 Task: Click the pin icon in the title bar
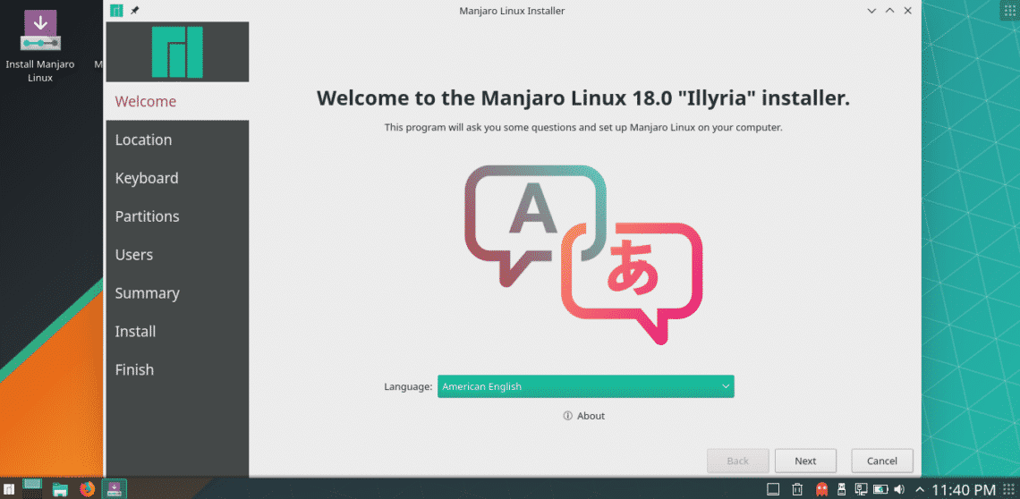134,11
